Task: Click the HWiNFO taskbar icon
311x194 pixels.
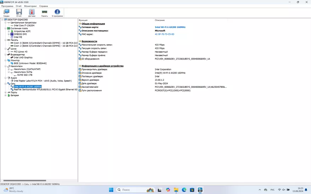Action: click(200, 190)
